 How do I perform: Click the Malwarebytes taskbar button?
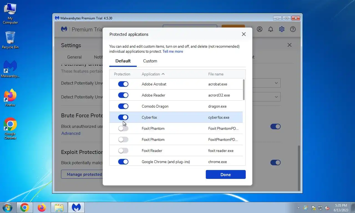(x=76, y=207)
